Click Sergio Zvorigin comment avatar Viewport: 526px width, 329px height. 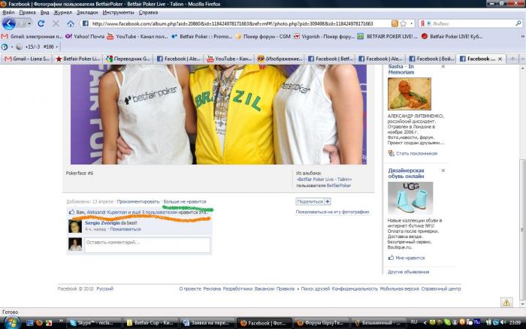click(75, 226)
